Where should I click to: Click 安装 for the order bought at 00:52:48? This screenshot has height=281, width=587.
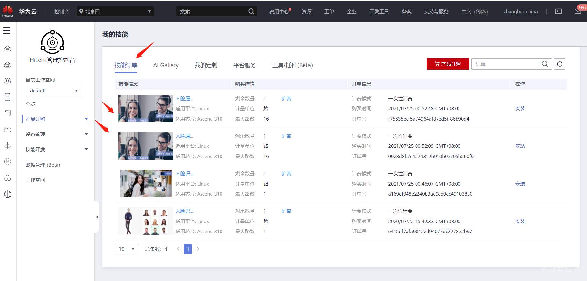pyautogui.click(x=520, y=109)
